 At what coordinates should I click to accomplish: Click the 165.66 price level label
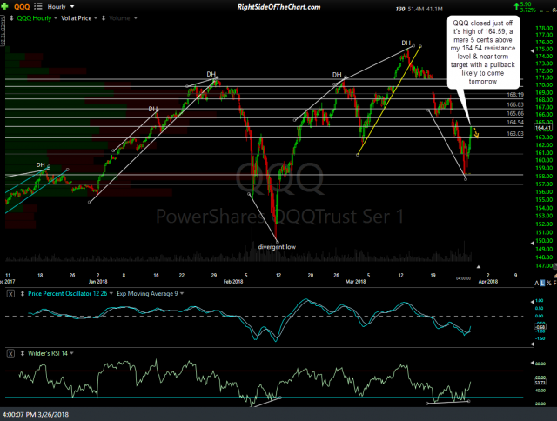[515, 114]
